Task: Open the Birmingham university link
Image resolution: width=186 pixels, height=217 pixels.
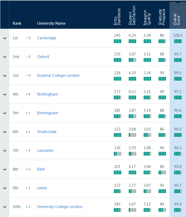Action: [48, 113]
